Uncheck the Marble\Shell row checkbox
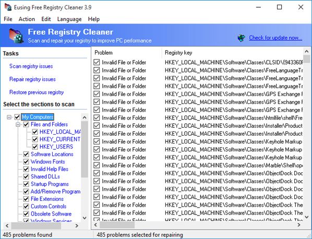 pos(97,165)
